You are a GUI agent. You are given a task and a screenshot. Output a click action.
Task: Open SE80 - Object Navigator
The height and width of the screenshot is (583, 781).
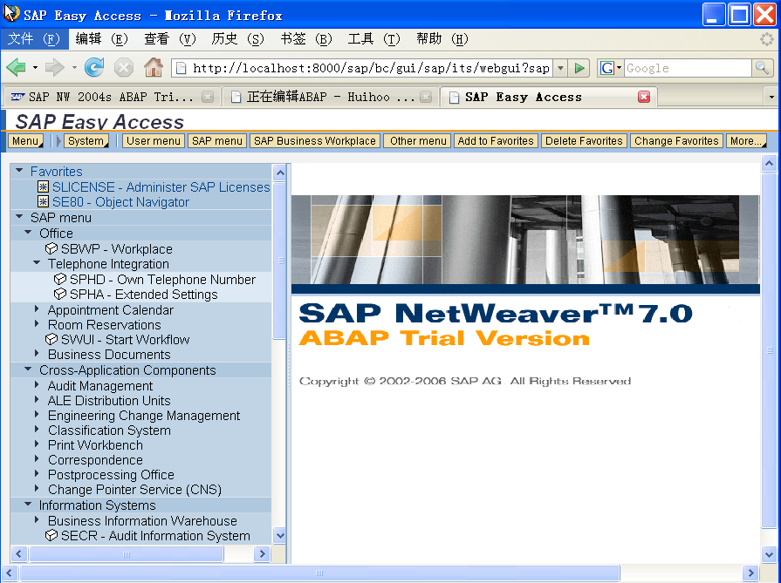pyautogui.click(x=120, y=202)
